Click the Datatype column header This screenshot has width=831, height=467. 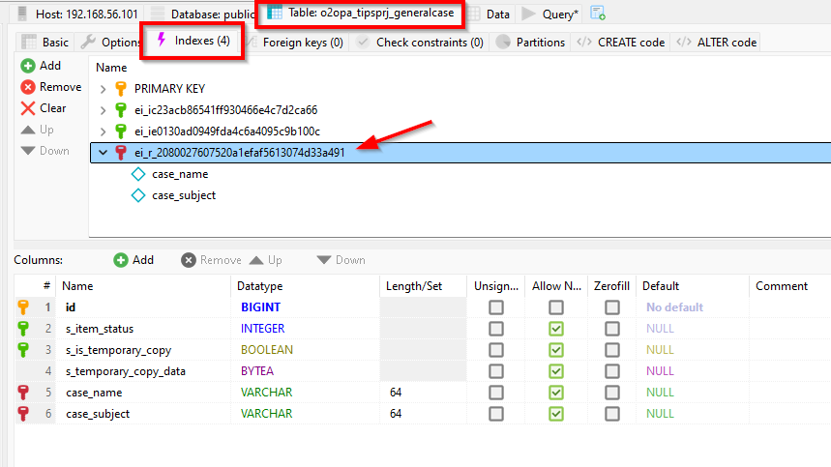coord(259,286)
